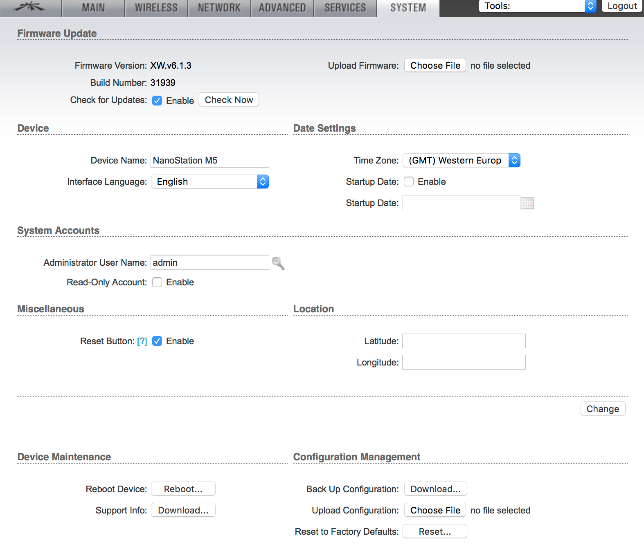Enable the Read-Only Account checkbox
The width and height of the screenshot is (644, 547).
tap(157, 282)
